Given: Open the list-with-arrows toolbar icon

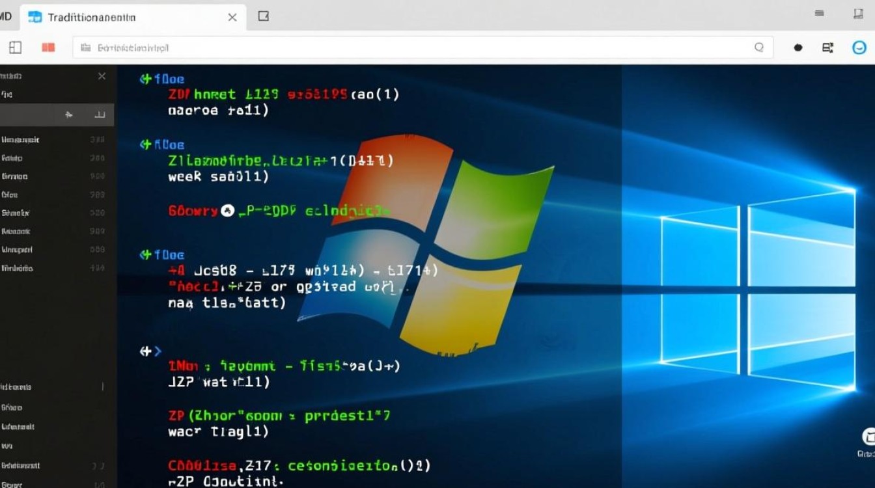Looking at the screenshot, I should tap(827, 47).
